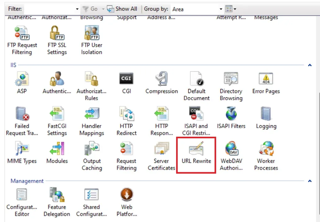Open the view mode dropdown button

click(231, 9)
